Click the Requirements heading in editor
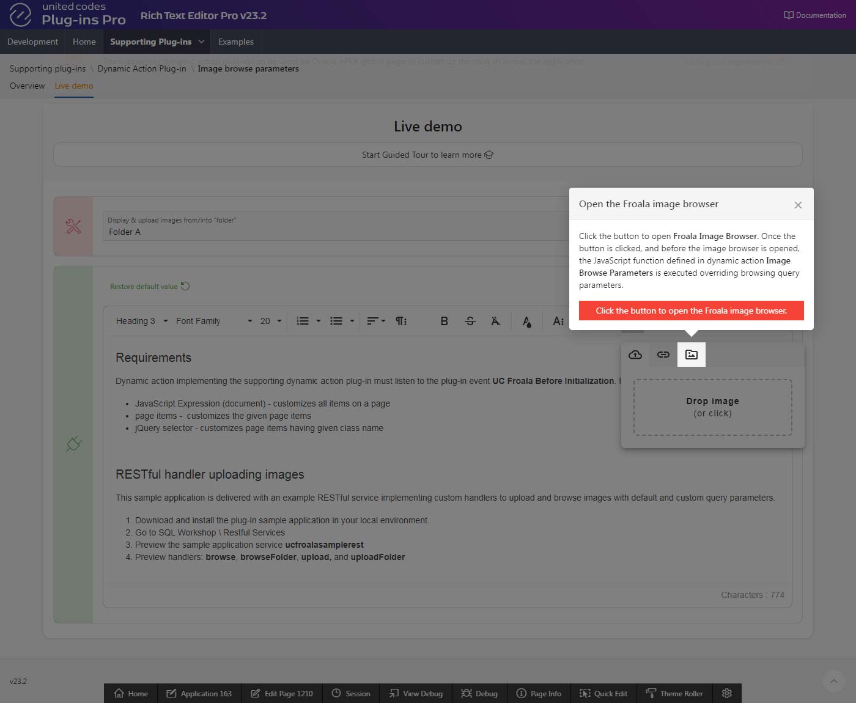 (x=153, y=358)
